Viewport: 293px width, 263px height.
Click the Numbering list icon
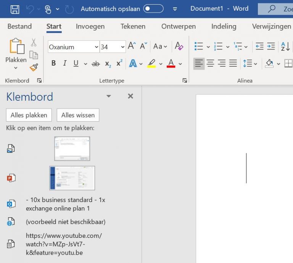click(x=218, y=46)
